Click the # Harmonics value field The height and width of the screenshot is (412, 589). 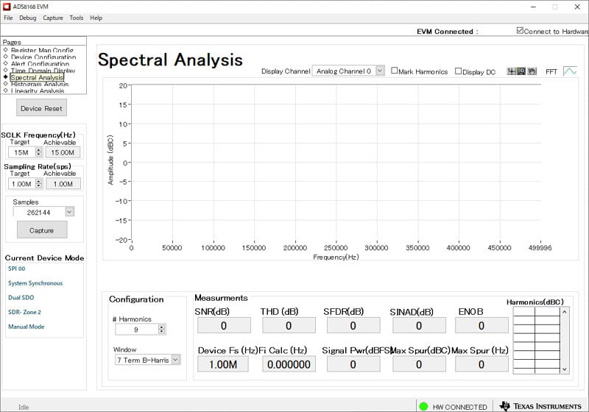[137, 330]
